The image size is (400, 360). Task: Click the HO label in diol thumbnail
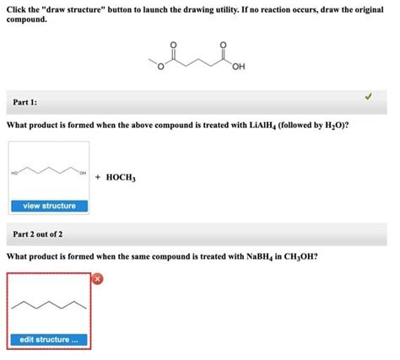pos(14,173)
